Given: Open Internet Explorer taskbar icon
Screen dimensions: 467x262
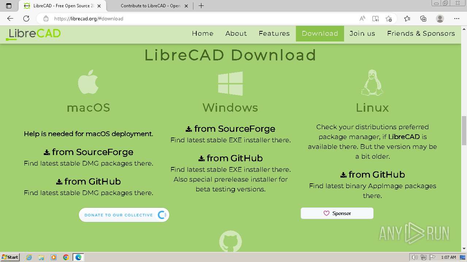Looking at the screenshot, I should 29,257.
